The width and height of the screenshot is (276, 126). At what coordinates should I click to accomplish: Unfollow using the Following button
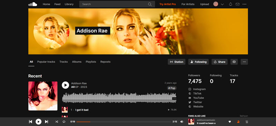pos(199,62)
